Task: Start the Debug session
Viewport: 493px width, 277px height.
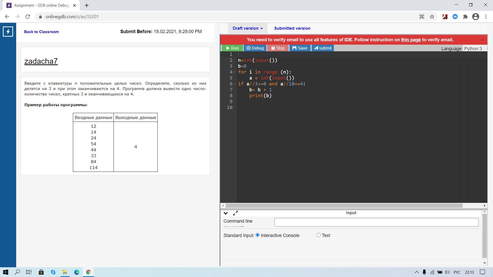Action: pyautogui.click(x=255, y=48)
